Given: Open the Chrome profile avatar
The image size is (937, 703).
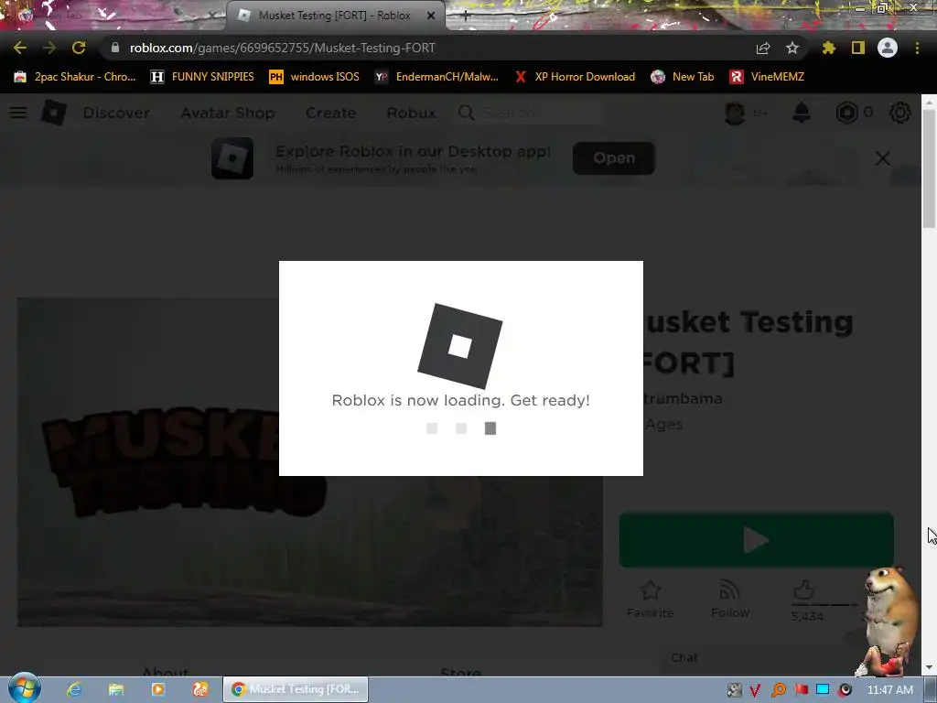Looking at the screenshot, I should pyautogui.click(x=888, y=48).
